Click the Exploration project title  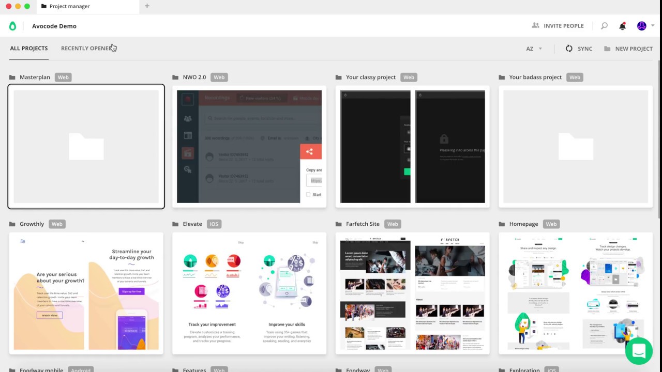(x=524, y=370)
